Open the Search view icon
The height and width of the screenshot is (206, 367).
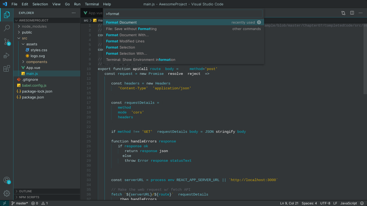(x=7, y=28)
